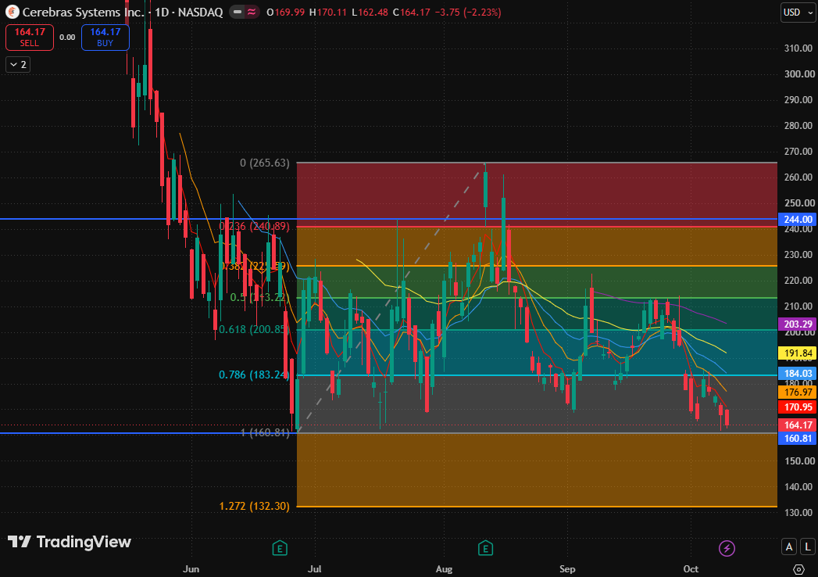Screen dimensions: 818x577
Task: Click the market status dash icon
Action: click(238, 12)
